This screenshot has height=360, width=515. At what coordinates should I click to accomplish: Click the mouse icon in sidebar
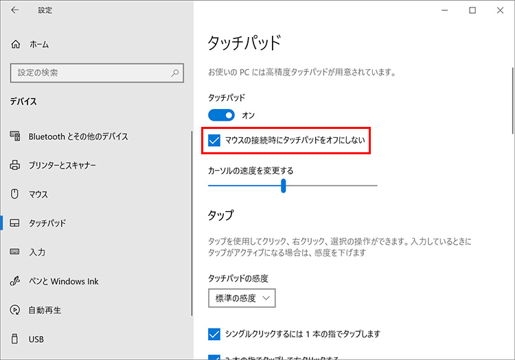click(16, 194)
